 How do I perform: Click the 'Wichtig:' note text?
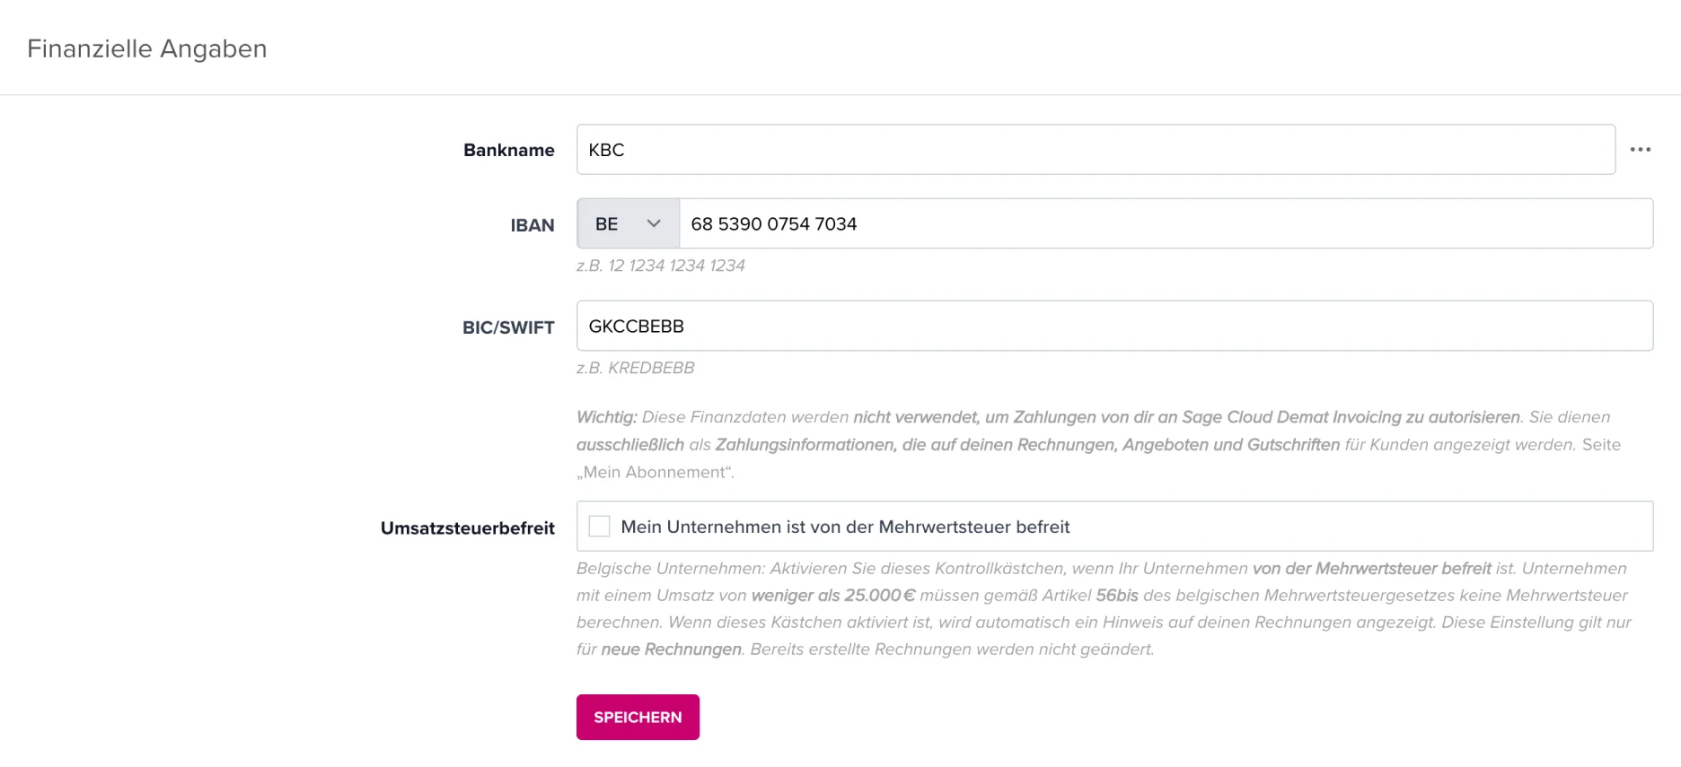[607, 417]
